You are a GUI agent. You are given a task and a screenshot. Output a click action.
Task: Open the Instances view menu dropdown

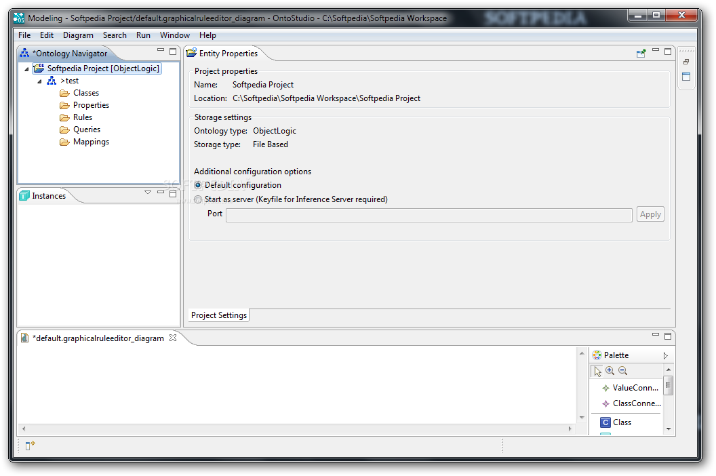(148, 193)
